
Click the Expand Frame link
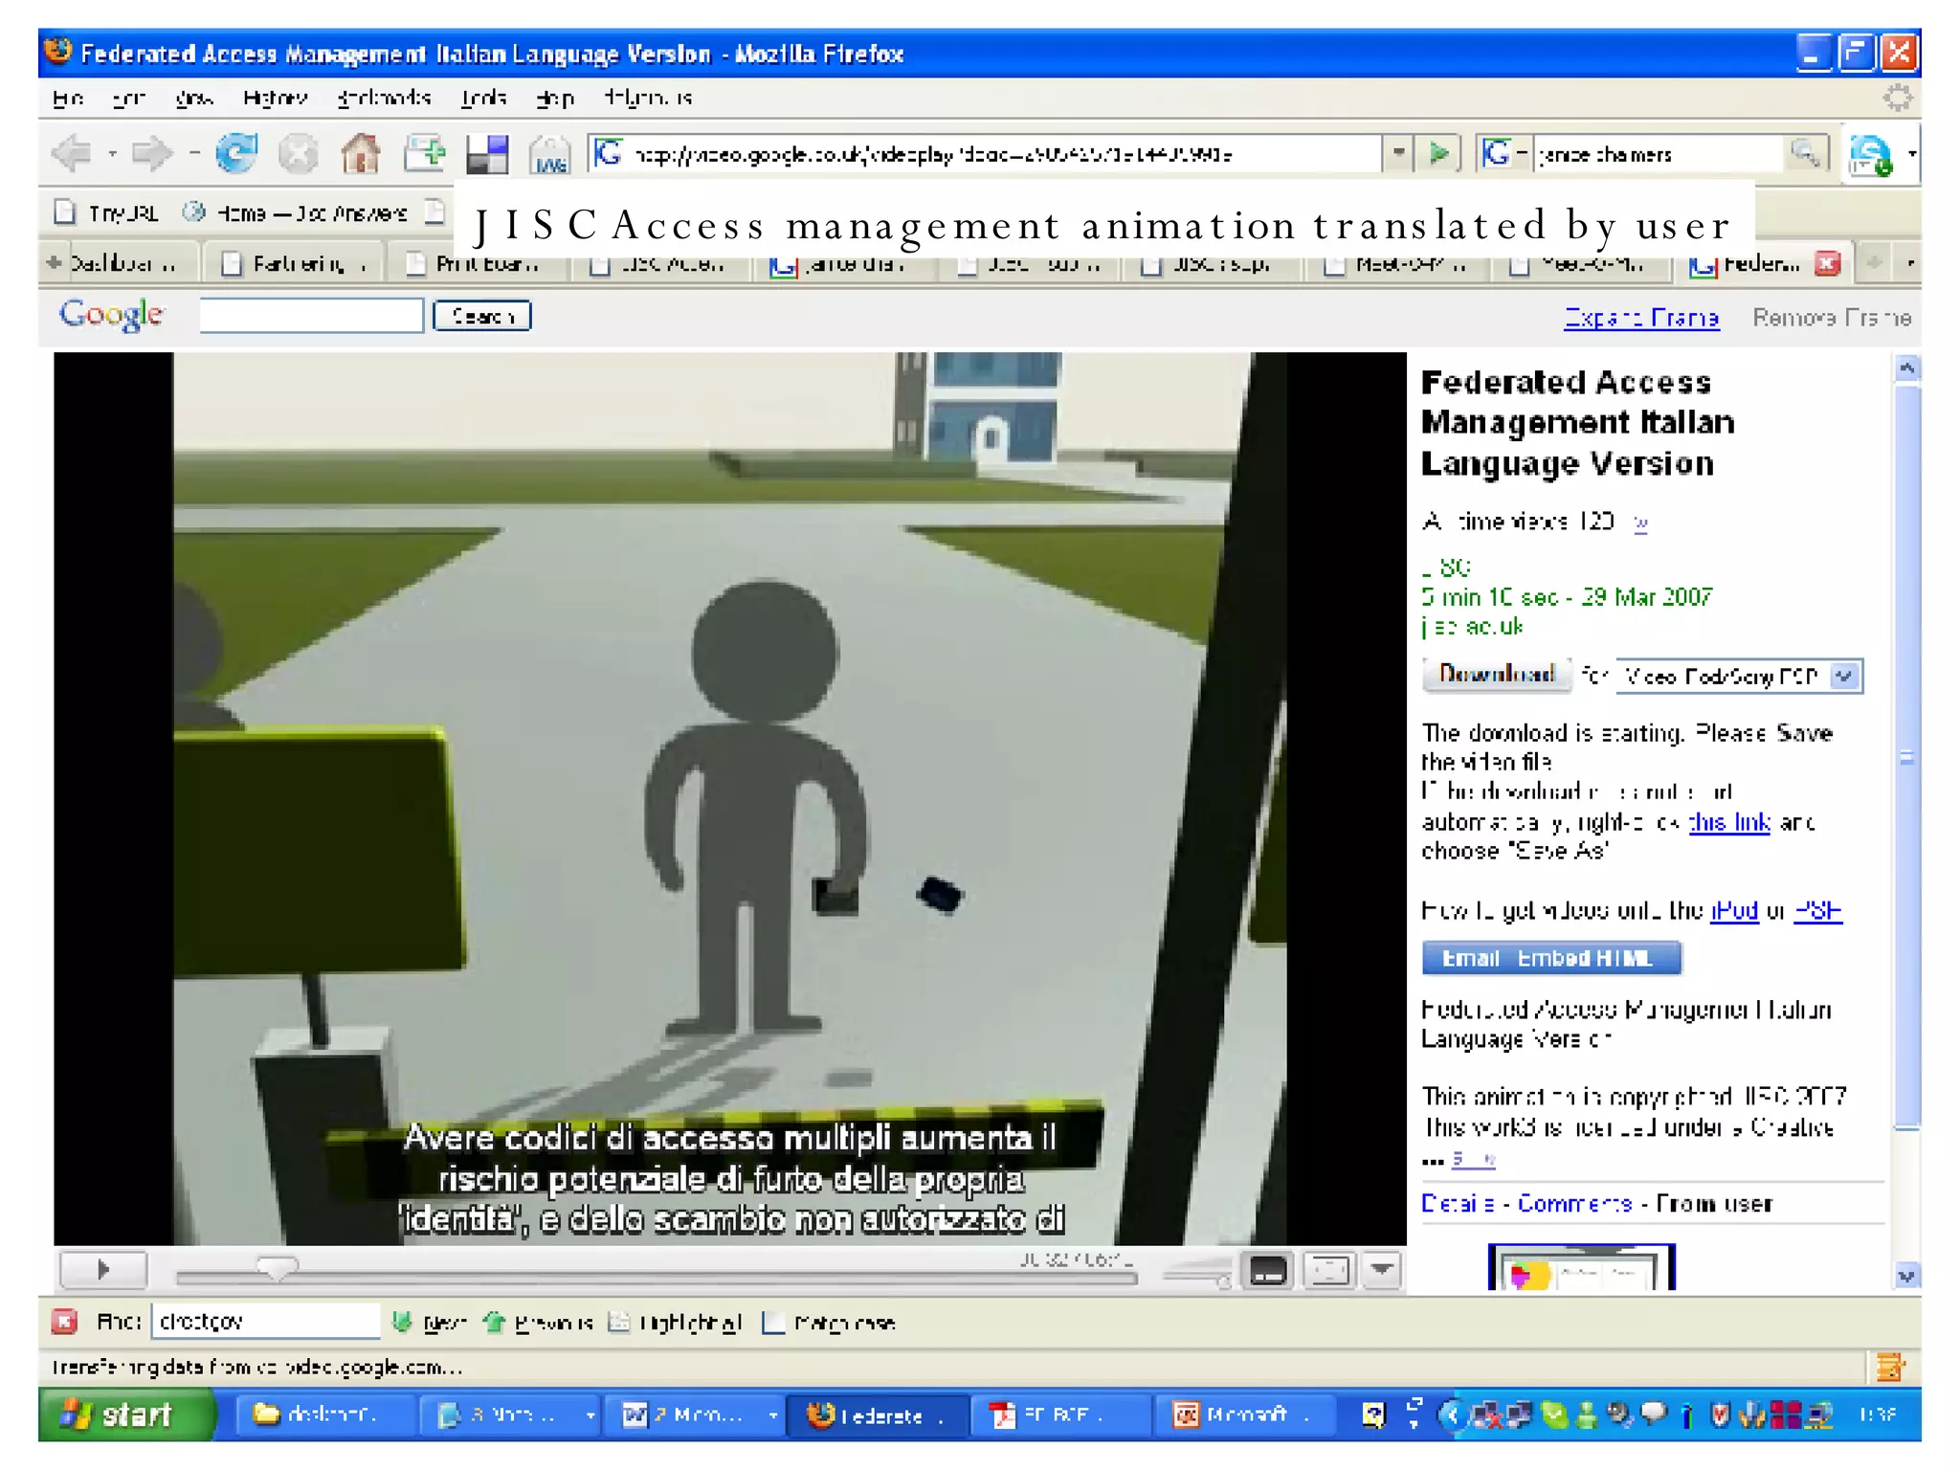[x=1641, y=317]
